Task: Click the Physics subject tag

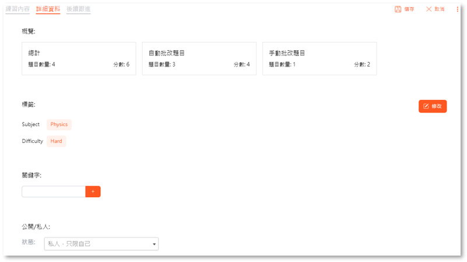Action: click(59, 124)
